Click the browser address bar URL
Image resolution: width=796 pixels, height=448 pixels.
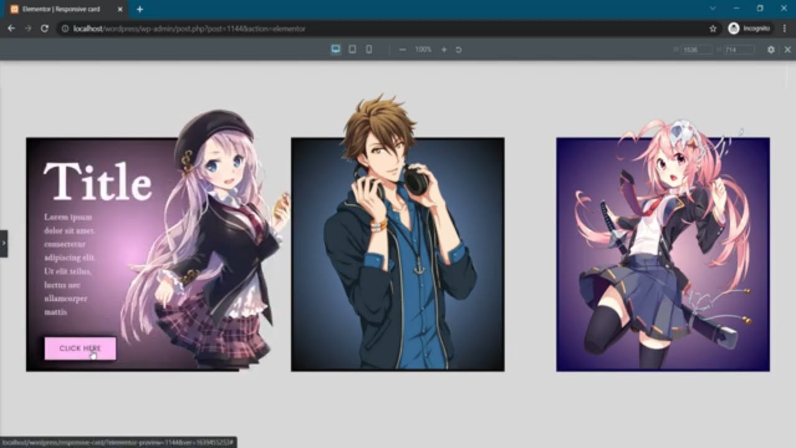[x=189, y=29]
